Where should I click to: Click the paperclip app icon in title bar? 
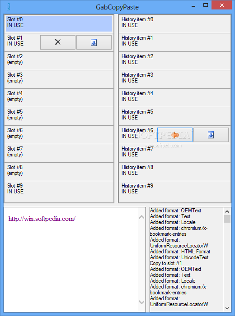[8, 7]
